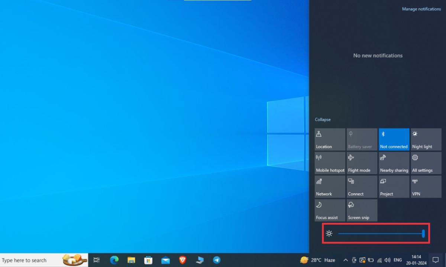Open Screen snip tool
Screen dimensions: 446x267
pyautogui.click(x=361, y=210)
